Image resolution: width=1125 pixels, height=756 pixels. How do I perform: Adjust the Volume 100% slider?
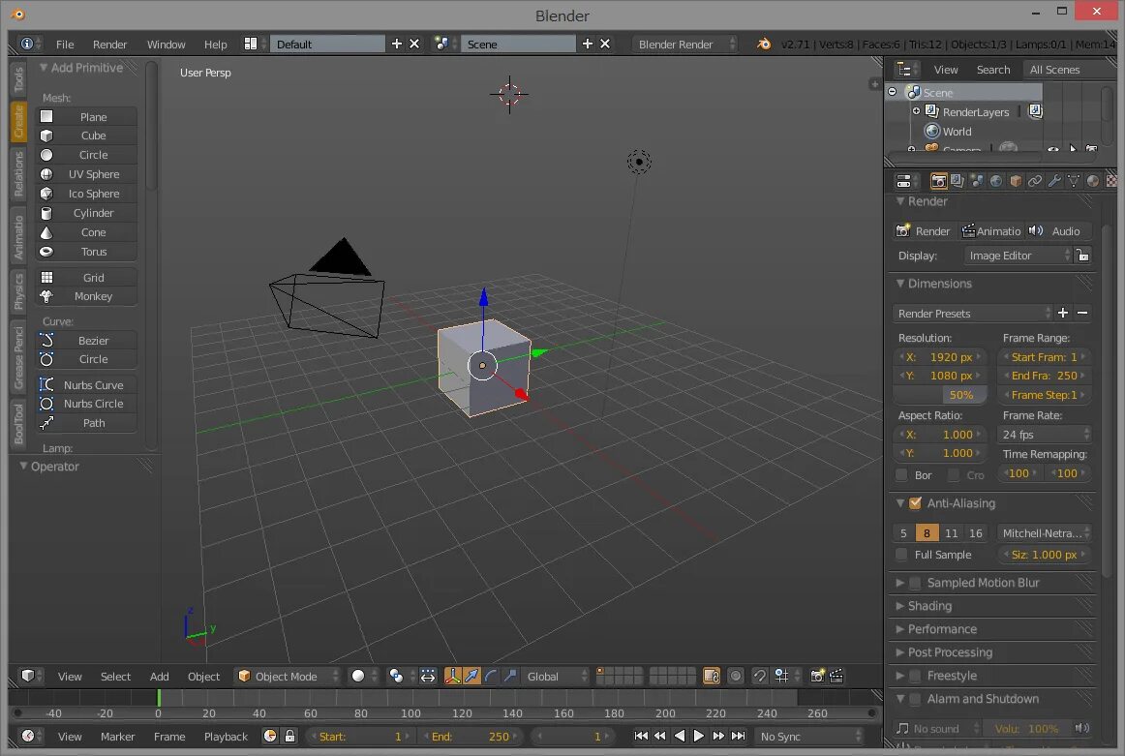point(1026,728)
